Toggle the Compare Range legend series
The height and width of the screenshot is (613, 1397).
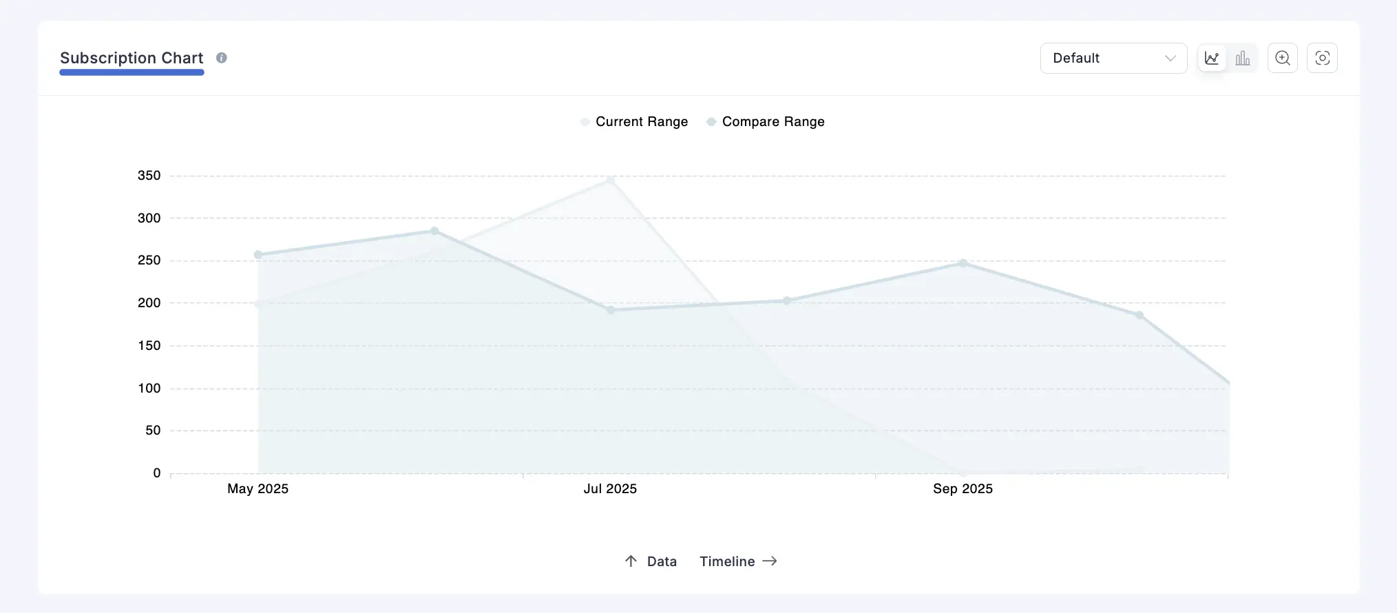(x=773, y=122)
